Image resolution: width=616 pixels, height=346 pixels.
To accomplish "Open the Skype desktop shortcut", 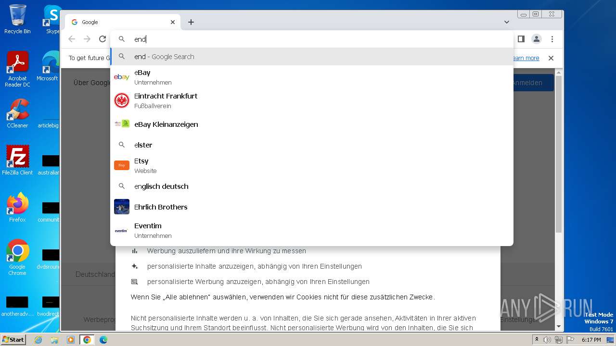I will 52,19.
